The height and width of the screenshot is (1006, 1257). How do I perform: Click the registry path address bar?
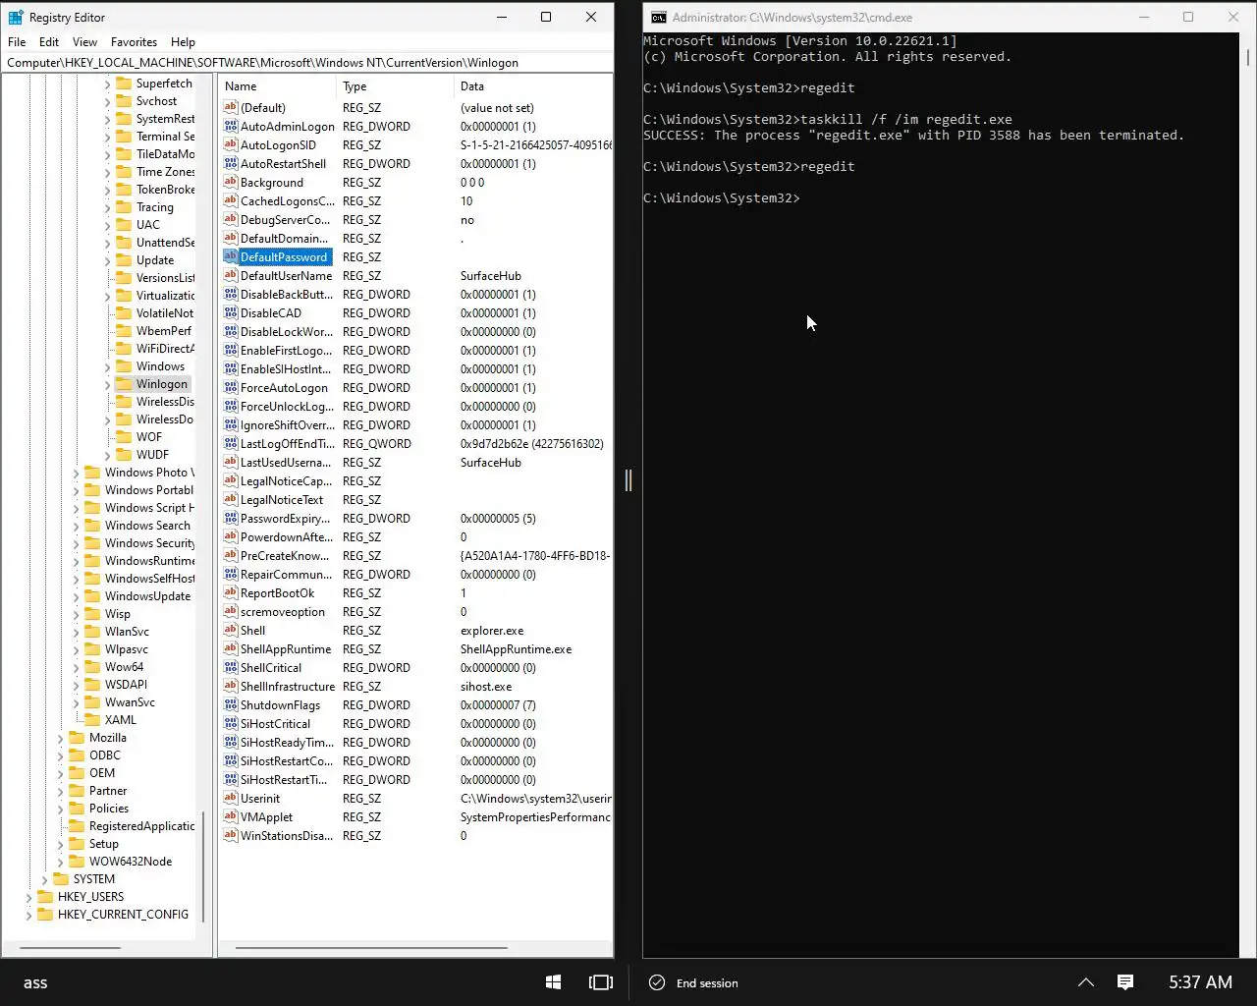[x=306, y=63]
